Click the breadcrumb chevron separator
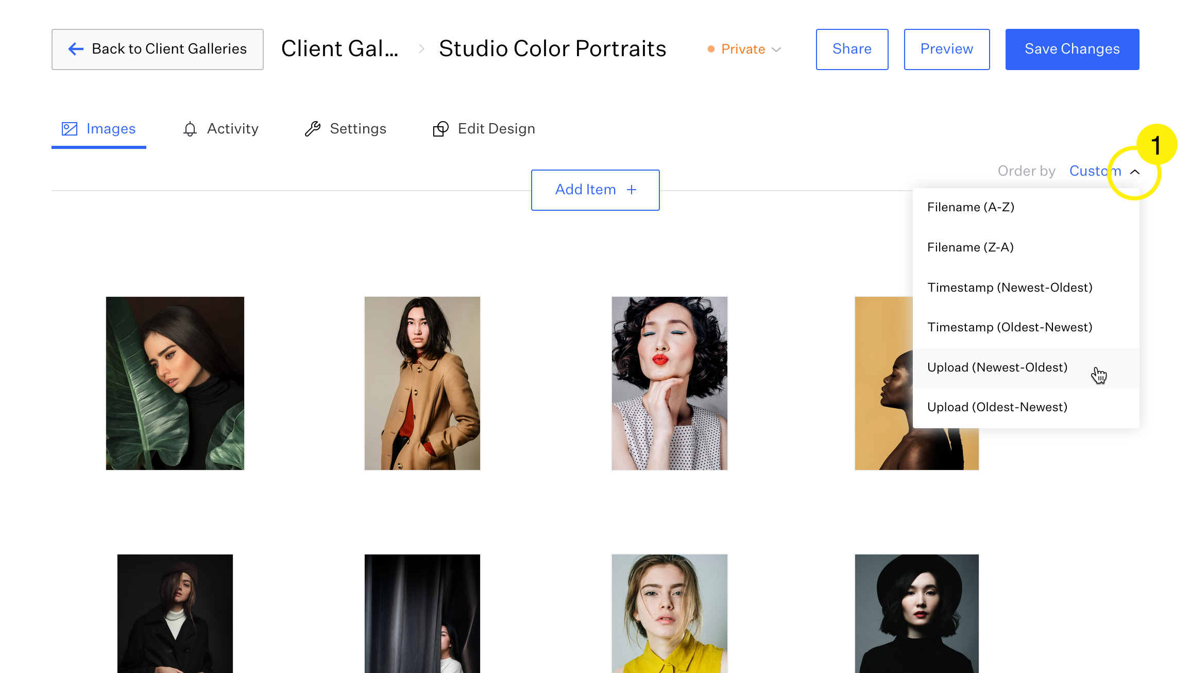This screenshot has height=673, width=1191. (421, 49)
